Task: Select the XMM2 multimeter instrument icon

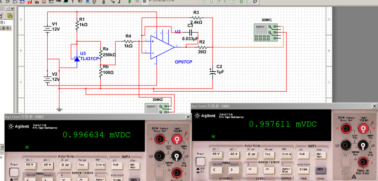Action: 157,108
